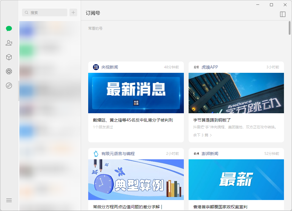Click the chain-link sidebar icon

(9, 86)
